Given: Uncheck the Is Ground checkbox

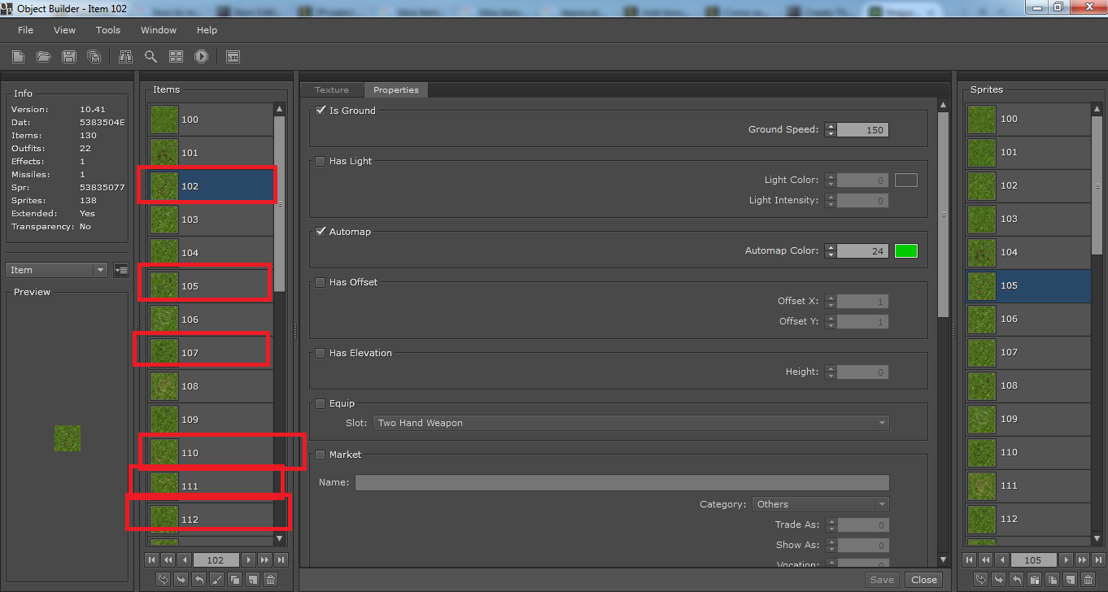Looking at the screenshot, I should [x=321, y=111].
